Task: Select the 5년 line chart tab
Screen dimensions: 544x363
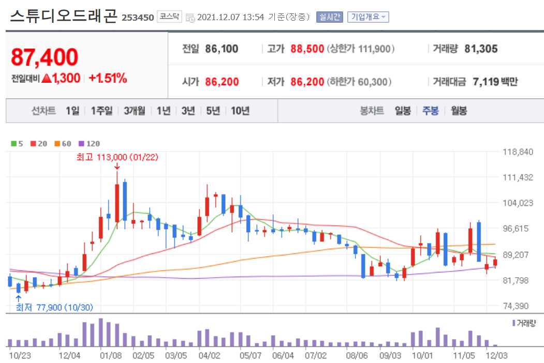Action: point(213,111)
